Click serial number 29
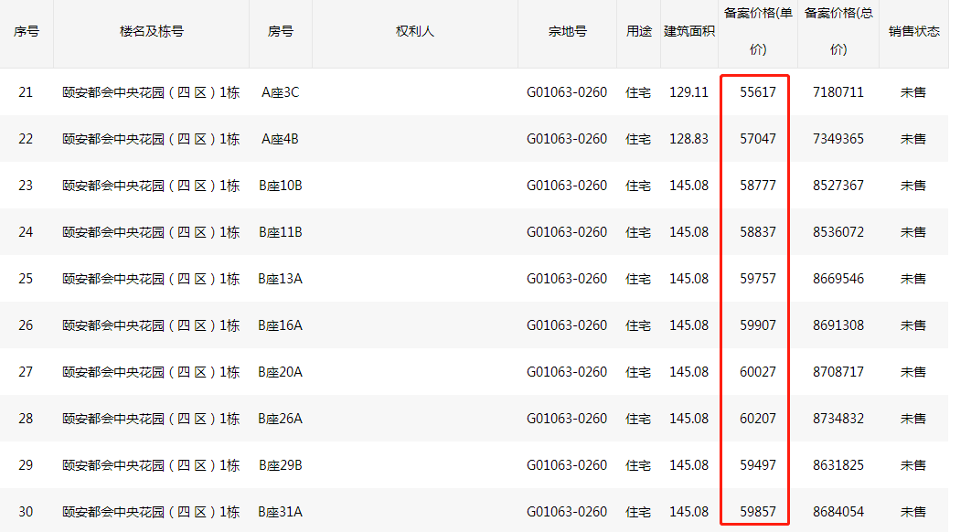 26,465
